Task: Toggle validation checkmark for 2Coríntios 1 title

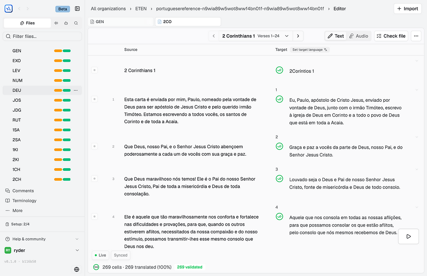Action: click(x=279, y=70)
